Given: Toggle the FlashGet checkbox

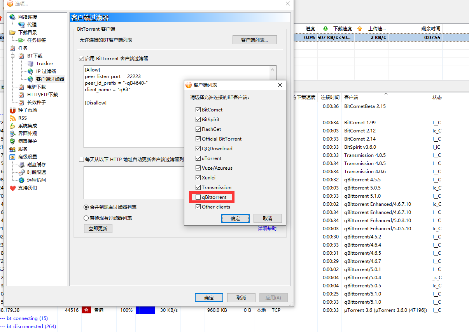Looking at the screenshot, I should 198,129.
